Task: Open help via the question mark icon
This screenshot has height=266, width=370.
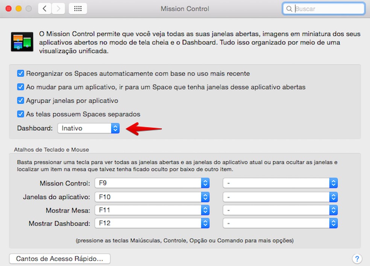Action: pos(357,258)
